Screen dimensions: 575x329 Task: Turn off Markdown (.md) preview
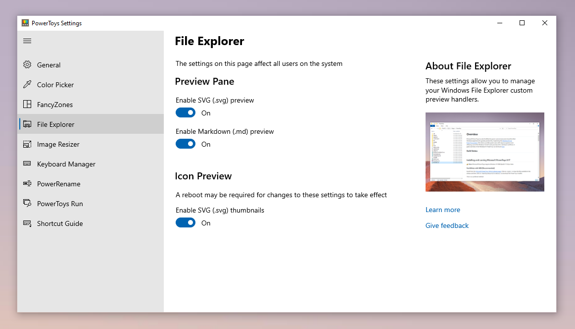186,144
